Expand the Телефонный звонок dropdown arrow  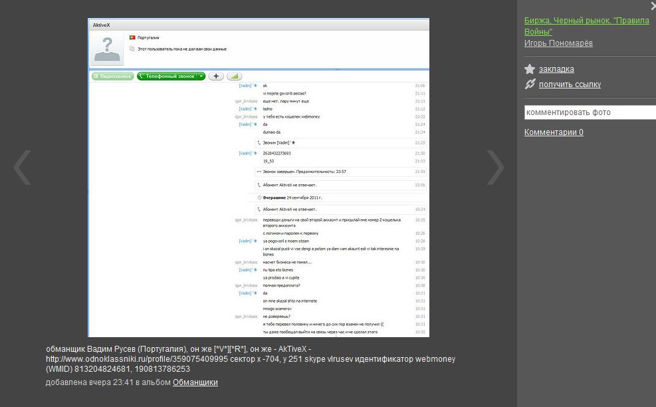[201, 76]
